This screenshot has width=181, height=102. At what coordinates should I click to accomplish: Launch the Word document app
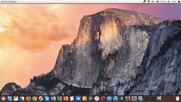coord(53,99)
